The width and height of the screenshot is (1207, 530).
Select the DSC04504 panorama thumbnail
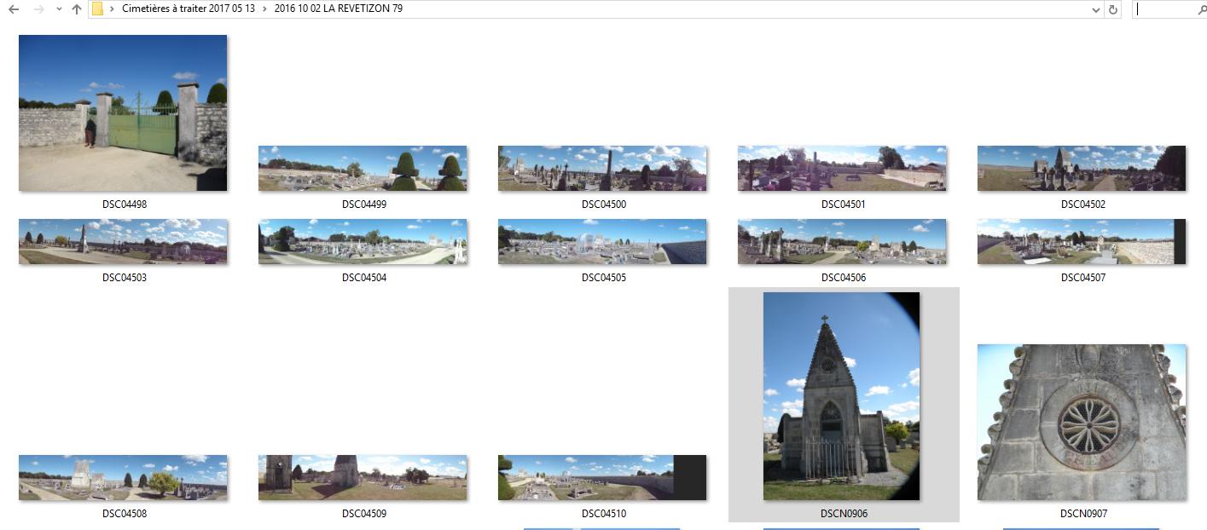click(x=363, y=241)
